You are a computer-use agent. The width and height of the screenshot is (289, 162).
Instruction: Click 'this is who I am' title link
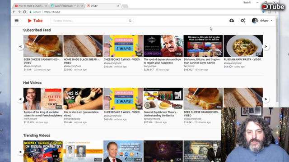(x=81, y=114)
